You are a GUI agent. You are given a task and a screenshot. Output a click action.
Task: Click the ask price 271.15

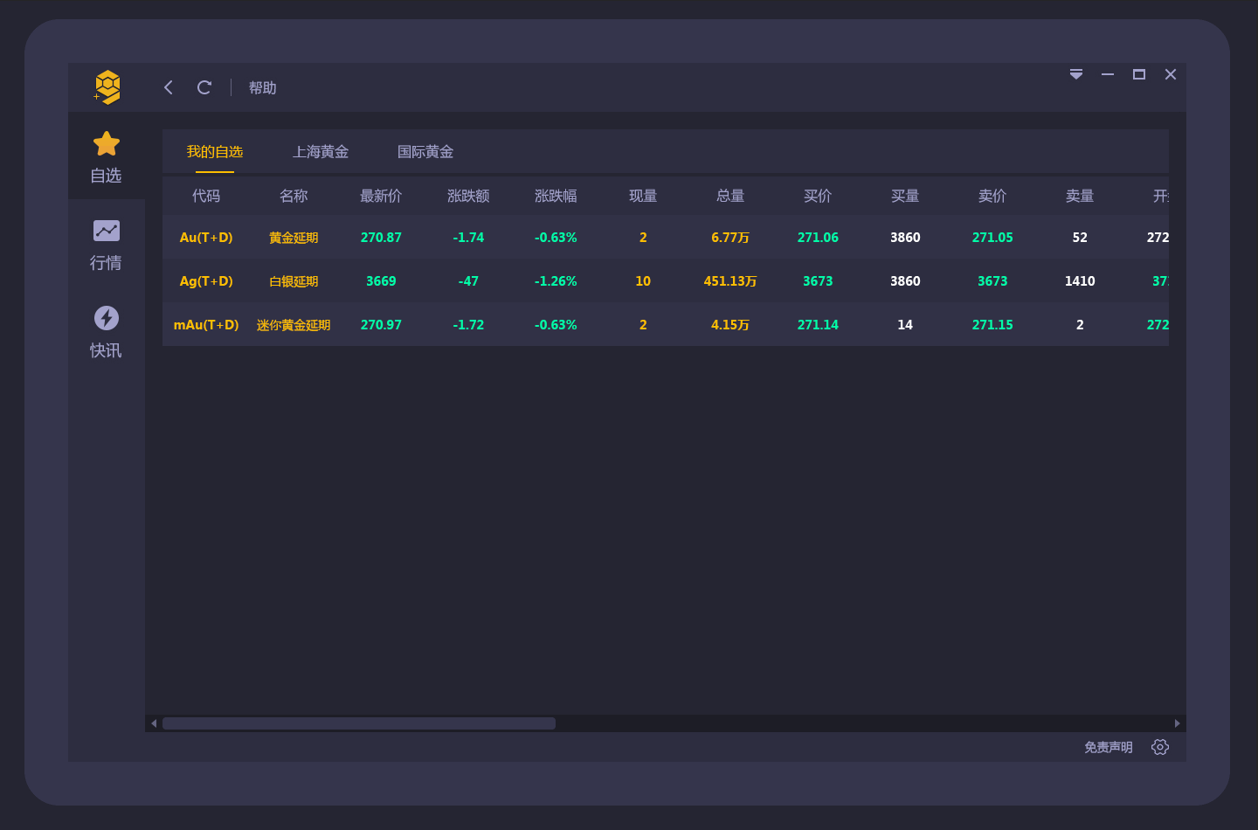tap(992, 325)
